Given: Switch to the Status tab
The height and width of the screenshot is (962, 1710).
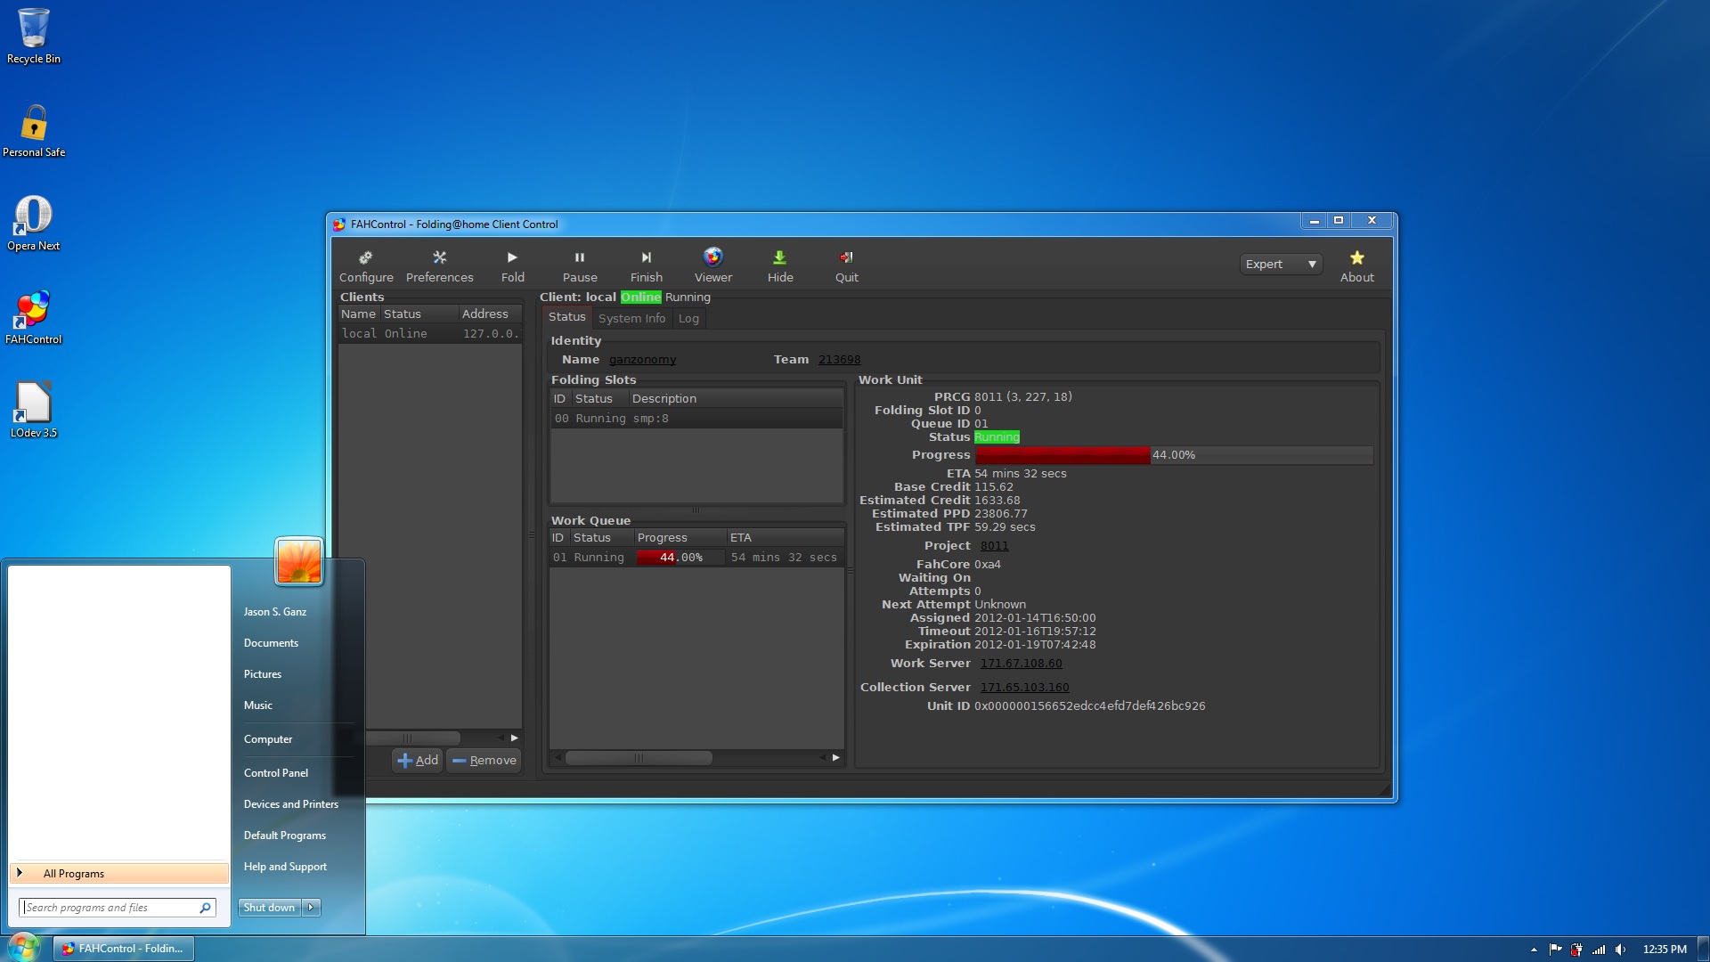Looking at the screenshot, I should [566, 317].
